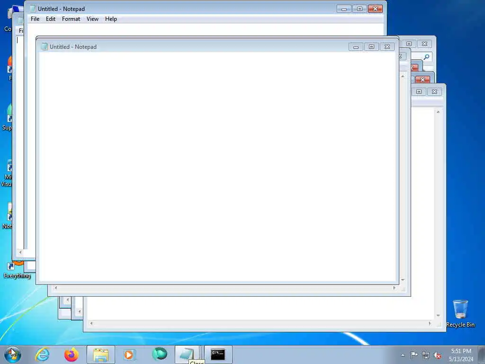The image size is (485, 364).
Task: Click scroll-down arrow just right of front window
Action: [x=403, y=280]
